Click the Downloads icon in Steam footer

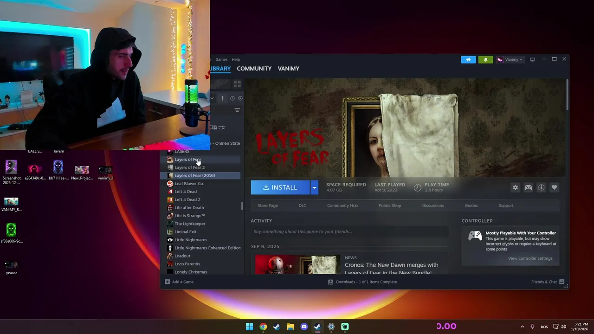[x=330, y=282]
